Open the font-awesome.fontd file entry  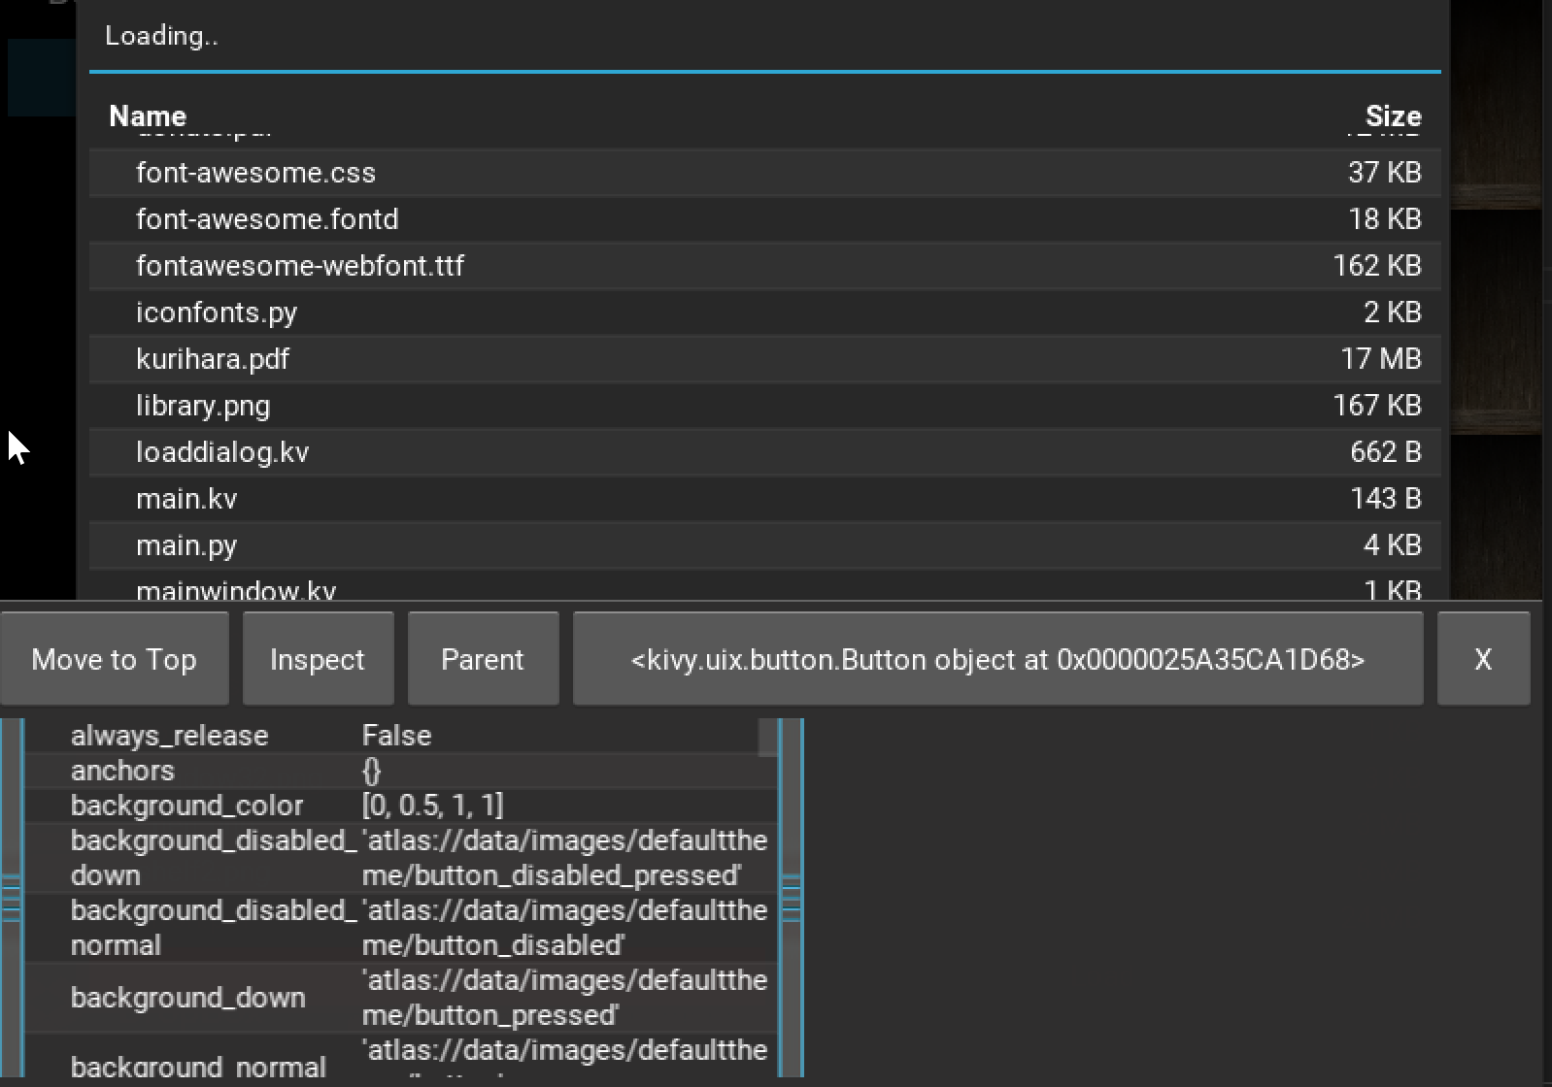267,219
